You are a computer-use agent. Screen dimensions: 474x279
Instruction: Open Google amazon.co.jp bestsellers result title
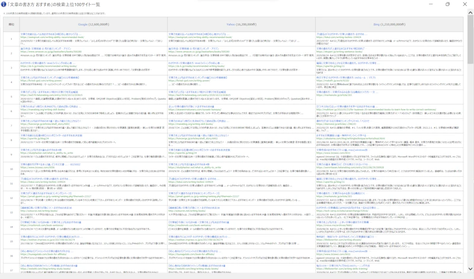[x=46, y=49]
